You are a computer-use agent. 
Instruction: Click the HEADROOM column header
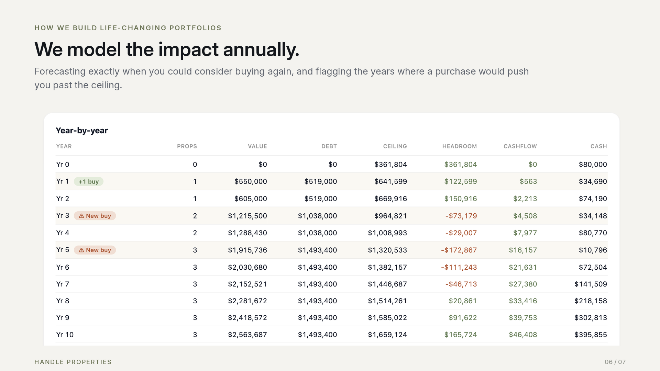(x=460, y=146)
